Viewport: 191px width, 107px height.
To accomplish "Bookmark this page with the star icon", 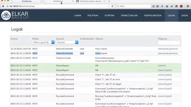I will tap(153, 6).
